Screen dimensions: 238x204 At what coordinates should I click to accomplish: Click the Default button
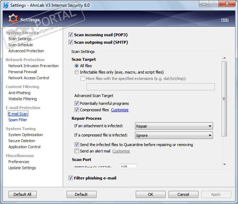[81, 194]
